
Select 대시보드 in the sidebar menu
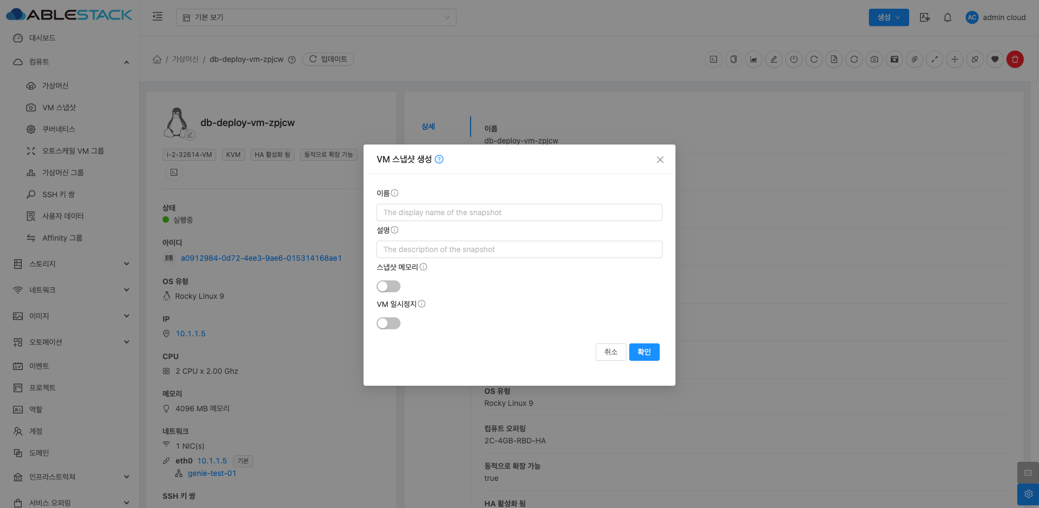coord(42,38)
